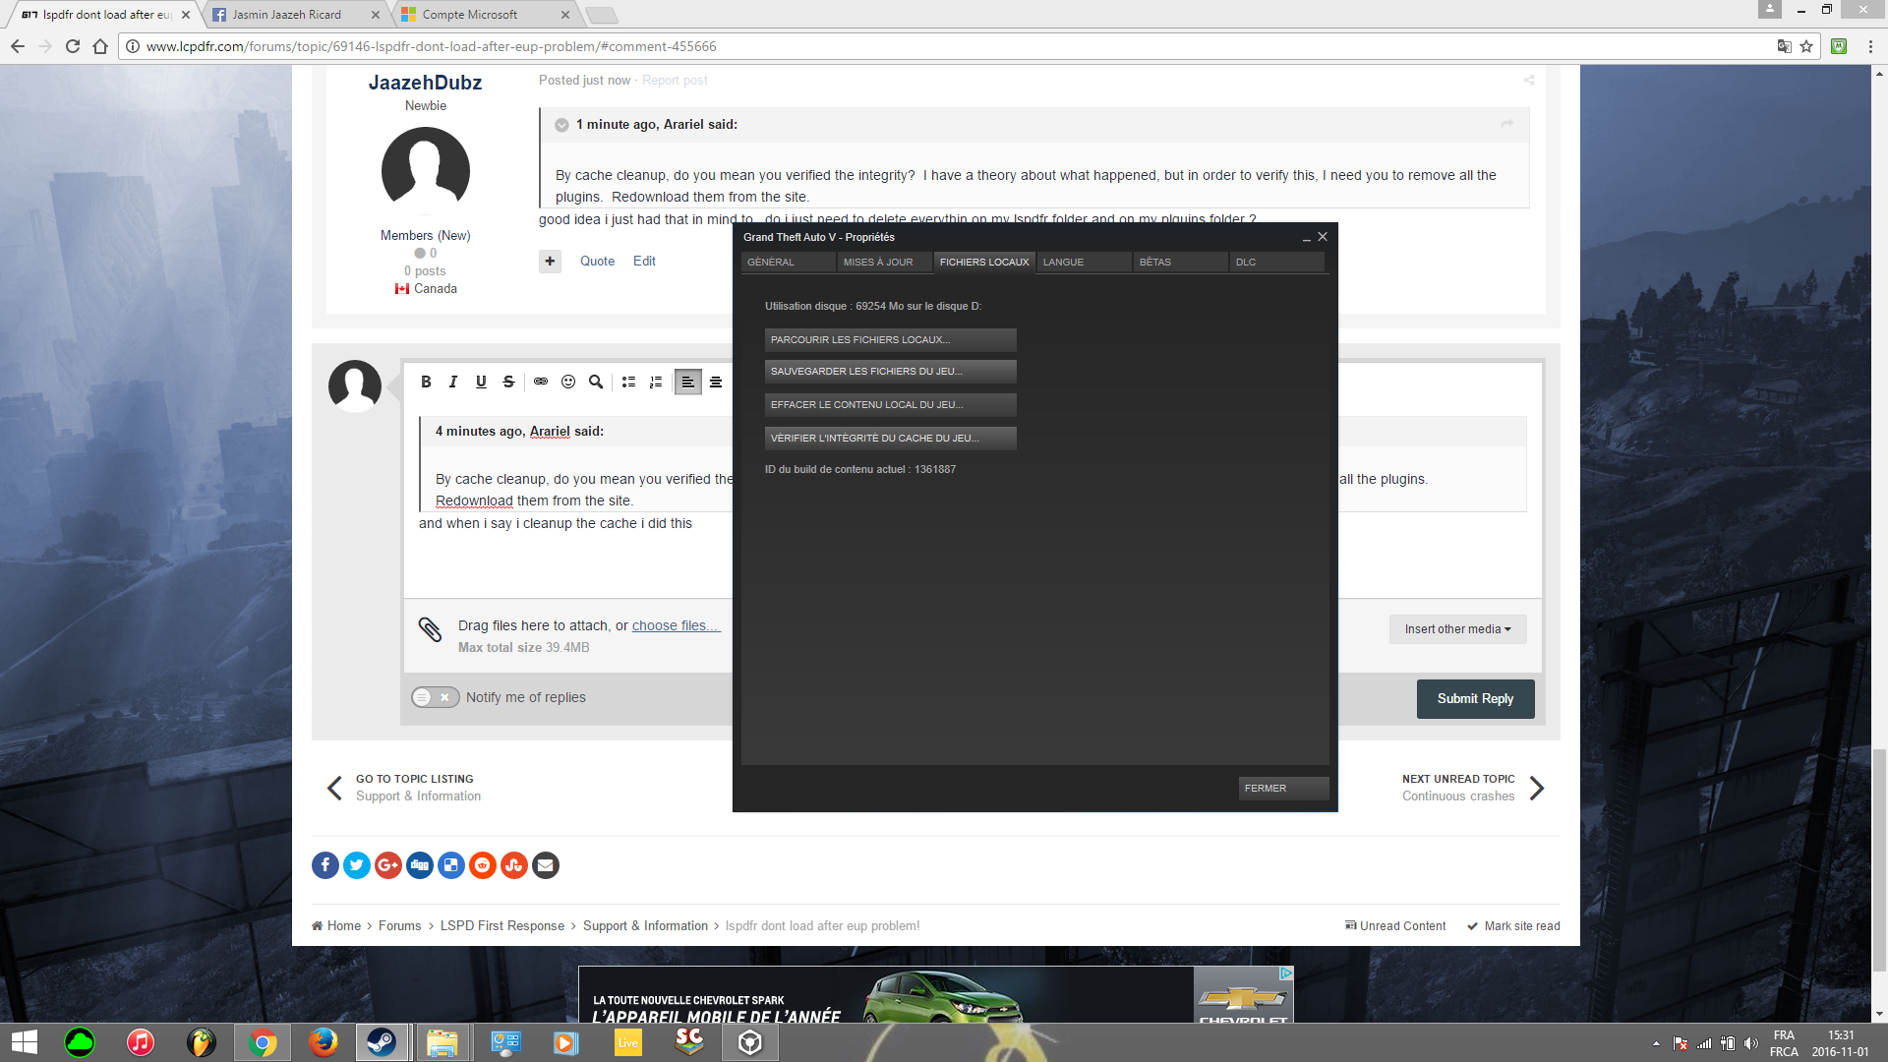Go to next unread topic arrow

(x=1537, y=788)
